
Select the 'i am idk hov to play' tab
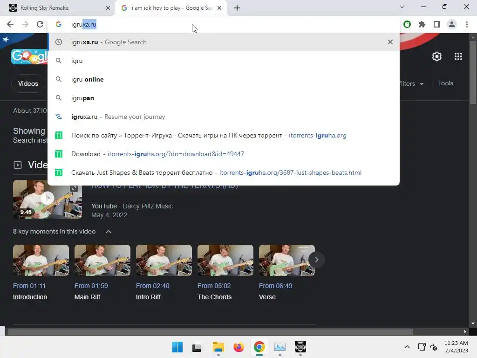click(x=171, y=8)
